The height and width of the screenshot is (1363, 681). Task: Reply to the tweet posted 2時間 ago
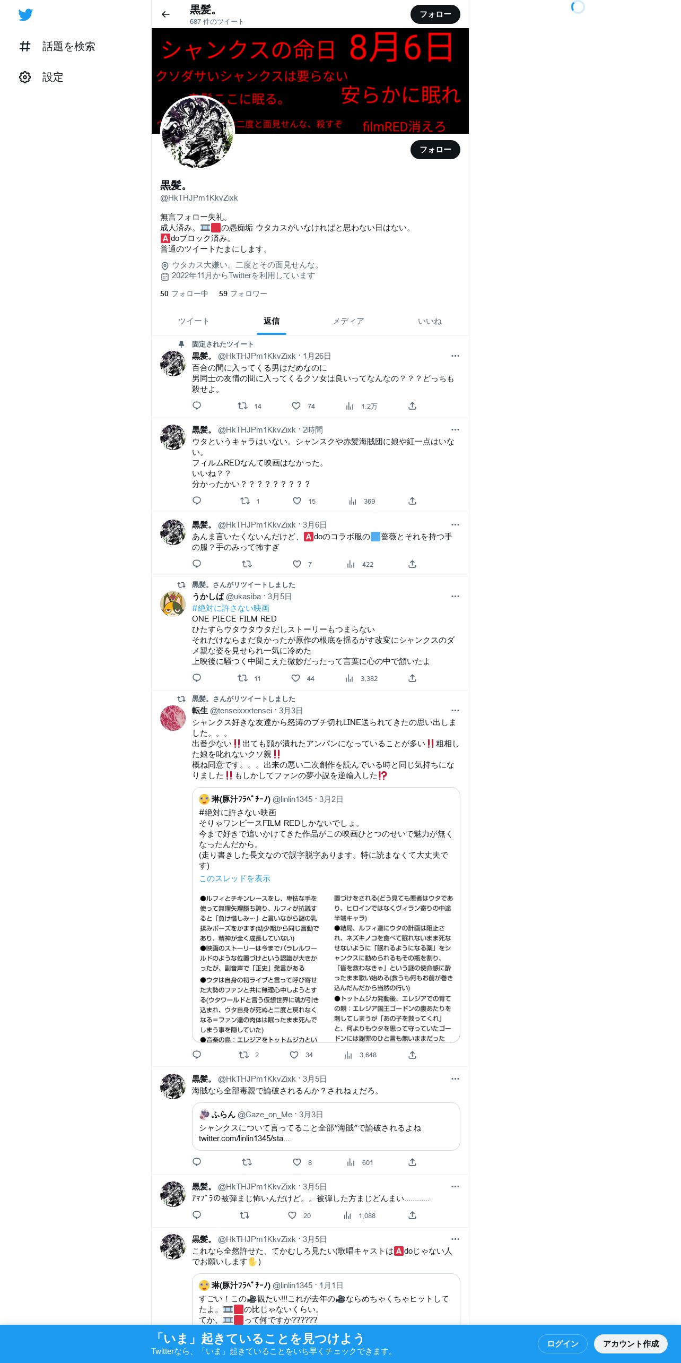click(197, 501)
